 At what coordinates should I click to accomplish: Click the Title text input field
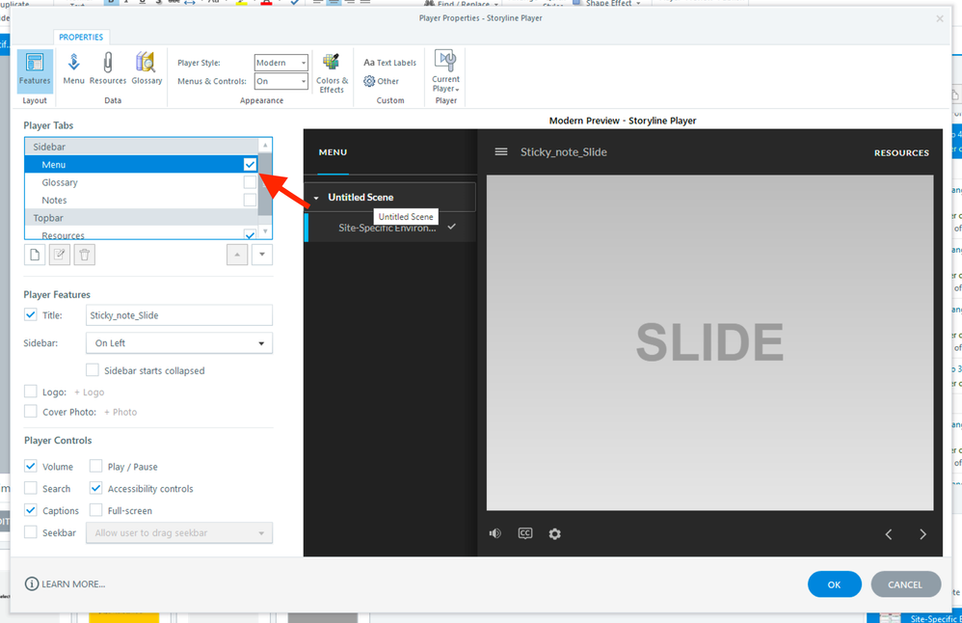(x=179, y=315)
